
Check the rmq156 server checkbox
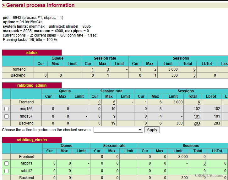(x=6, y=109)
